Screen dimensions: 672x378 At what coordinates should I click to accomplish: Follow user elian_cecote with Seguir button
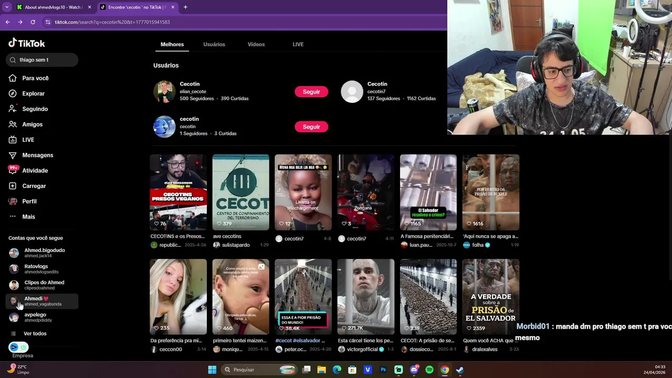[x=311, y=92]
